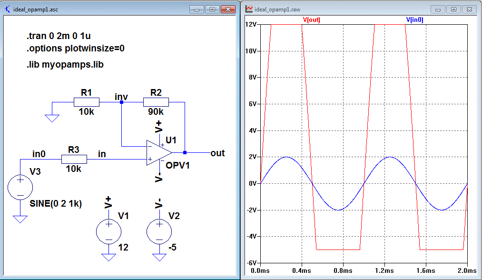Viewport: 482px width, 280px height.
Task: Click the -6V label on vertical axis
Action: 252,263
